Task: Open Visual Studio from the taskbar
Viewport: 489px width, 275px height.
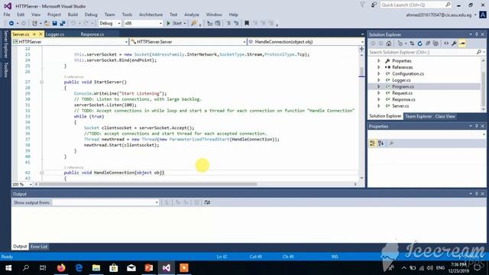Action: 167,268
